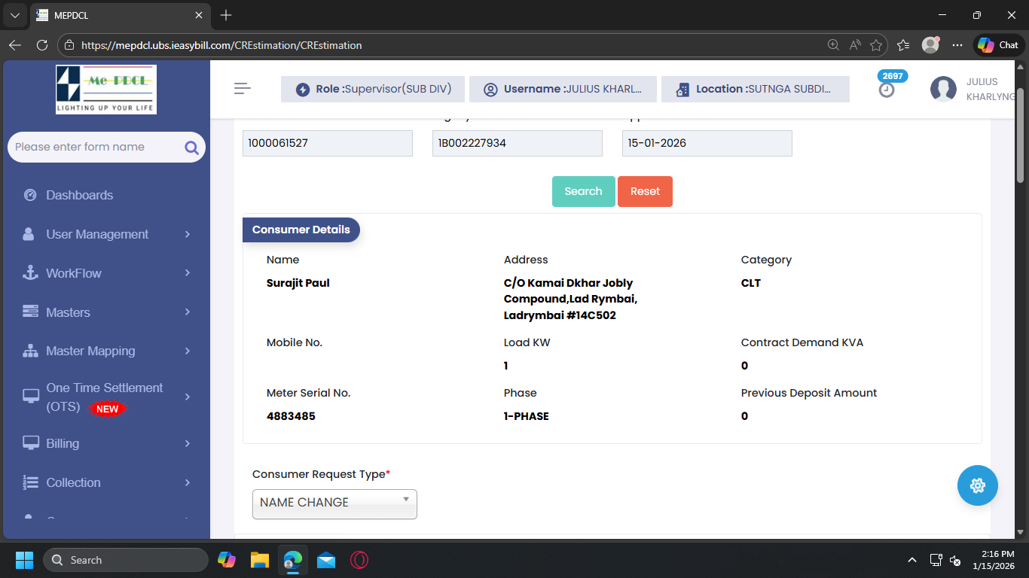Click the phase value 1-PHASE
This screenshot has height=578, width=1029.
coord(527,416)
